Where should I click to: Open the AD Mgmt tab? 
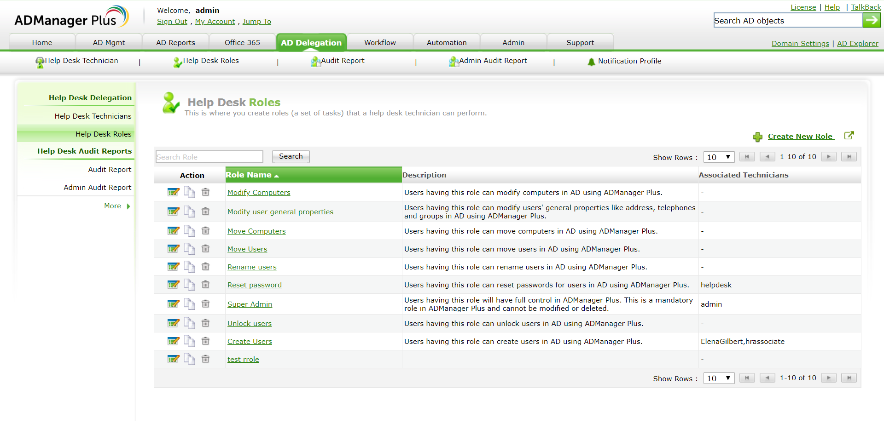click(109, 42)
